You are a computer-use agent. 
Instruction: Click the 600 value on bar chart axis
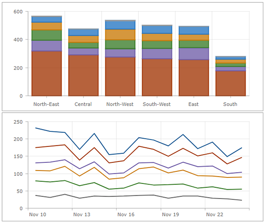coord(17,12)
